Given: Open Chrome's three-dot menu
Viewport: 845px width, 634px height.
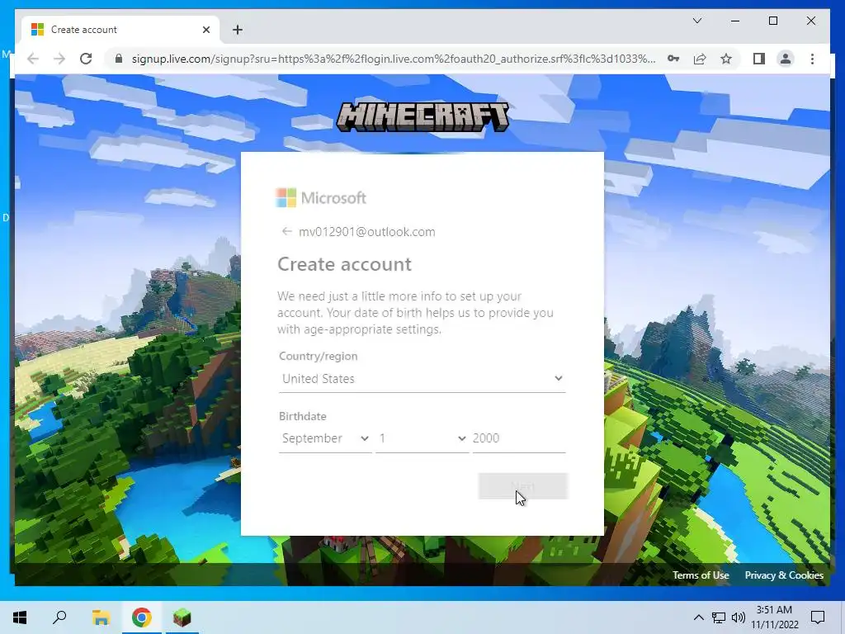Looking at the screenshot, I should tap(812, 59).
